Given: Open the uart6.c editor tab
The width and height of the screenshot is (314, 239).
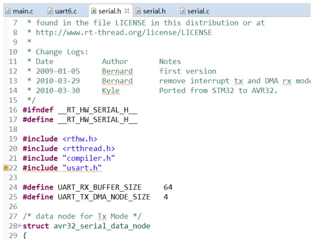Looking at the screenshot, I should pyautogui.click(x=62, y=11).
